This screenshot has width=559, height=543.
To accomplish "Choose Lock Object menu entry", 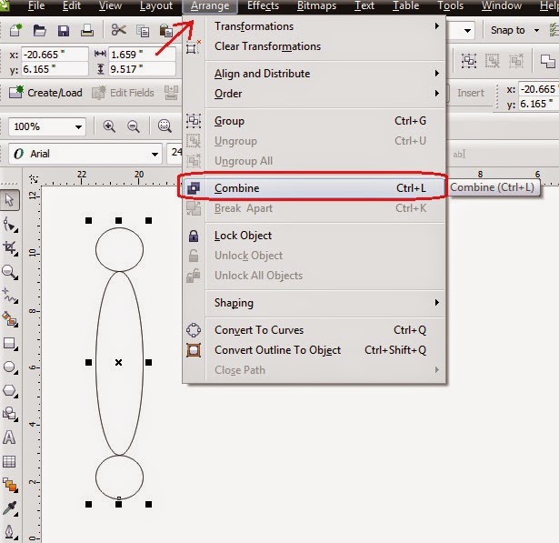I will tap(314, 236).
